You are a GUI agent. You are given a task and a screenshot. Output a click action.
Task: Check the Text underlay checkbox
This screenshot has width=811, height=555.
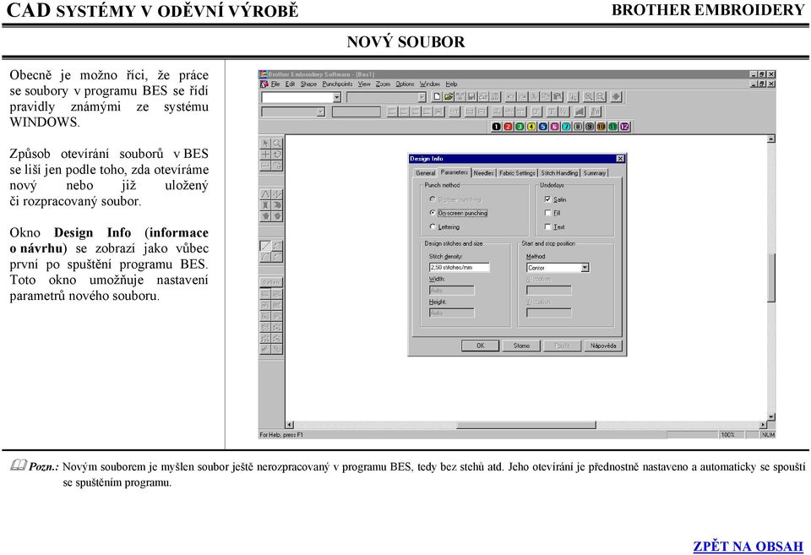[547, 226]
